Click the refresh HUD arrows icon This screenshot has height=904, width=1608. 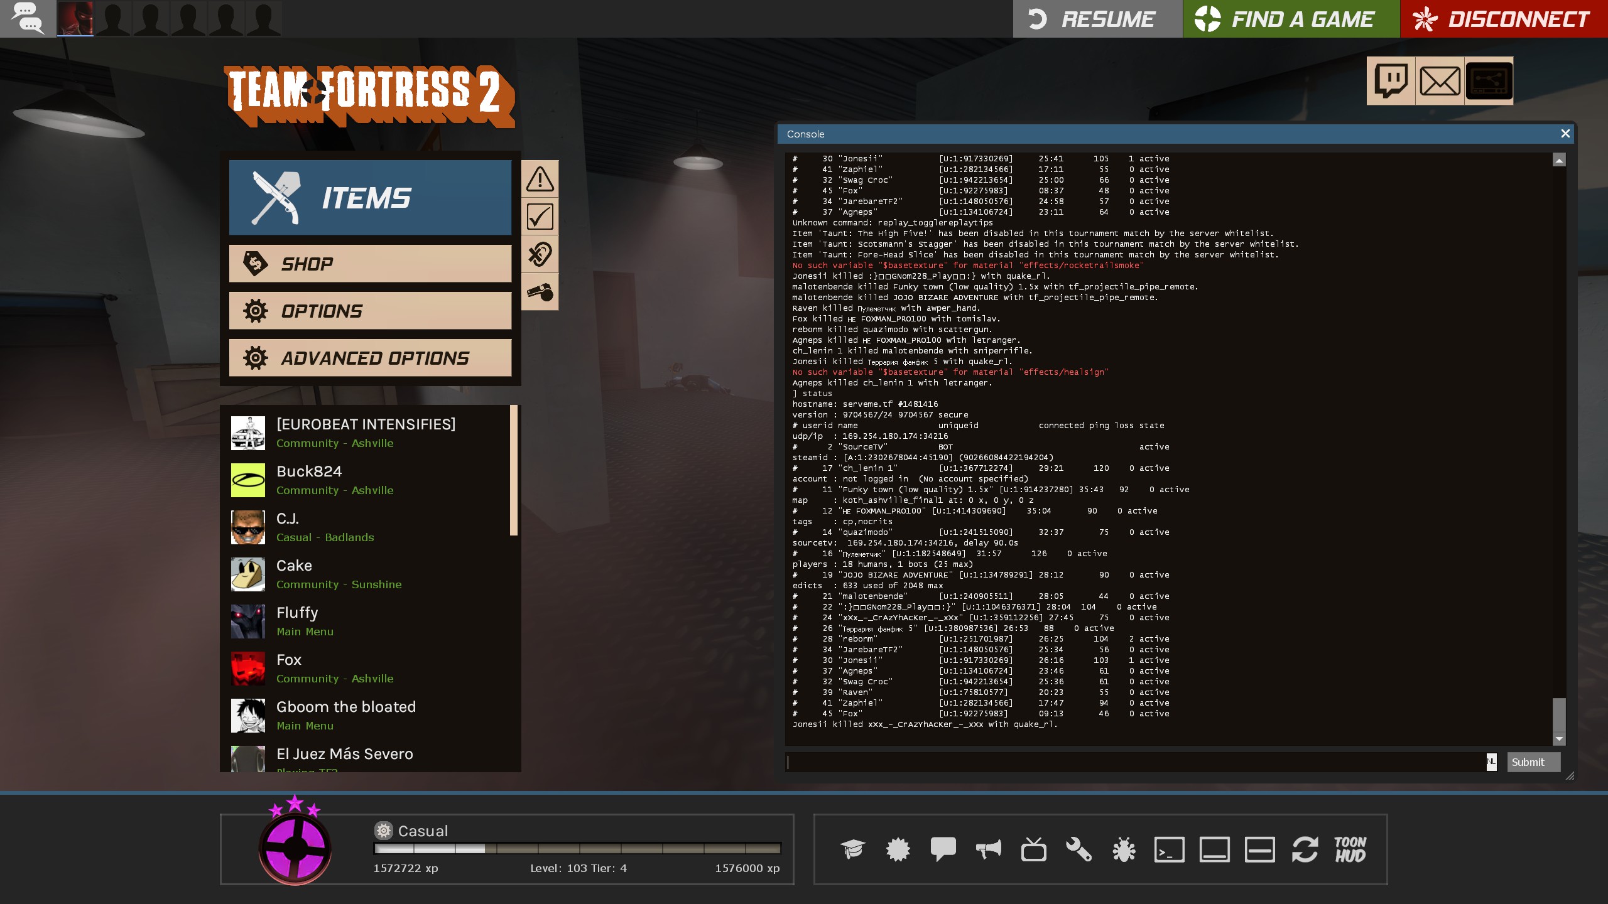[x=1305, y=849]
